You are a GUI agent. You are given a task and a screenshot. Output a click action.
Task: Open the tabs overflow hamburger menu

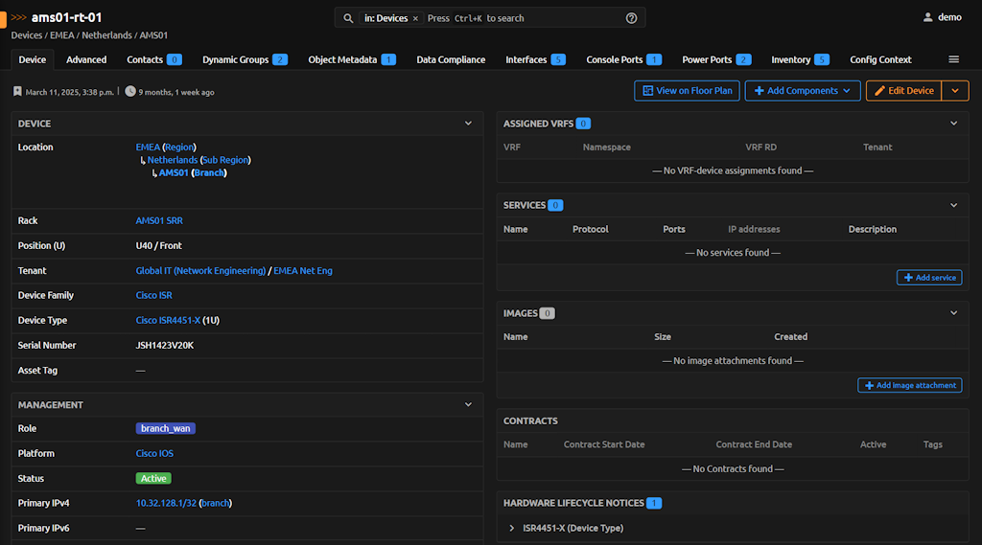click(953, 59)
